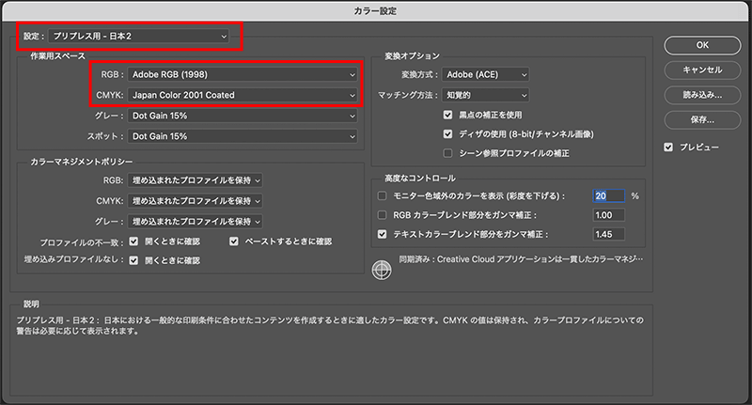Toggle 埋め込みプロファイルなし 開くときに確認 checkbox
Viewport: 752px width, 405px height.
pyautogui.click(x=133, y=260)
